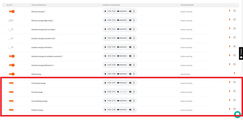Viewport: 243px width, 120px height.
Task: Turn off the Callback message switch
Action: (12, 110)
